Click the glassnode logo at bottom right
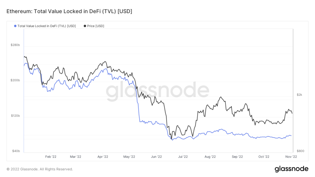The height and width of the screenshot is (177, 315). 291,169
